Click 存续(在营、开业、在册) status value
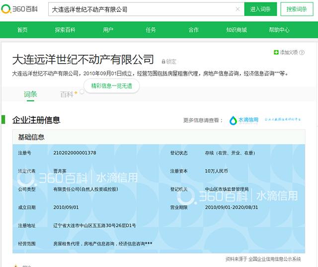The width and height of the screenshot is (318, 267). point(230,153)
